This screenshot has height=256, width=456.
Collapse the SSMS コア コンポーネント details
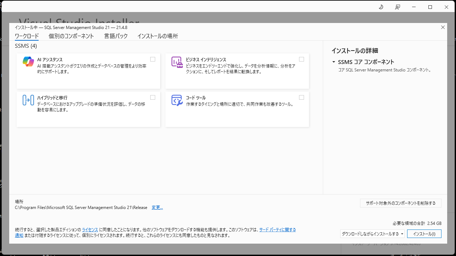tap(333, 61)
